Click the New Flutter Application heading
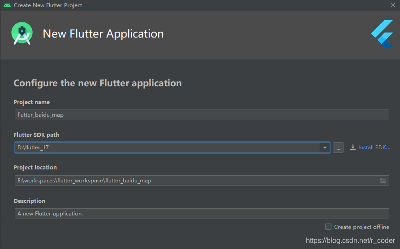Viewport: 400px width, 249px height. click(103, 34)
